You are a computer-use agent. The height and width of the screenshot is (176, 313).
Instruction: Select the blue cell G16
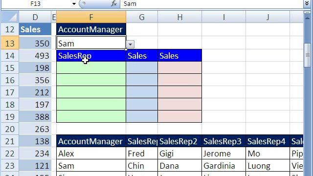pyautogui.click(x=142, y=80)
